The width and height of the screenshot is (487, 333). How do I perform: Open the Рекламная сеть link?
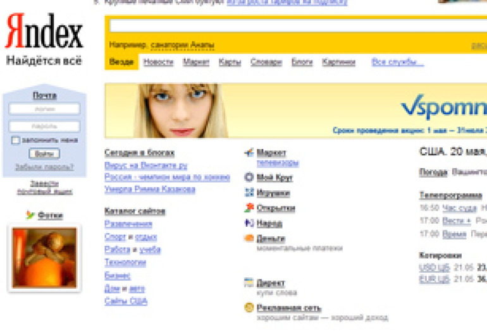289,308
